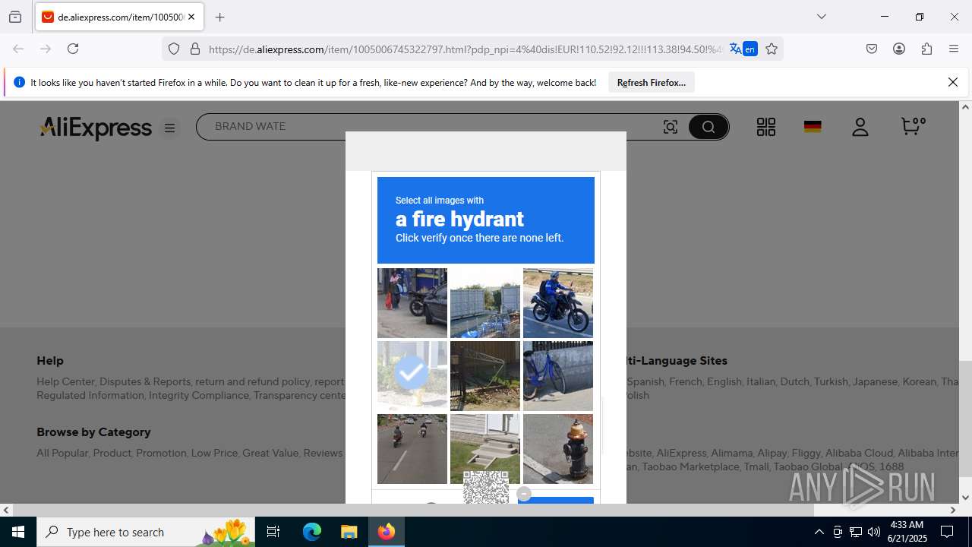
Task: Reload the current page
Action: (x=73, y=49)
